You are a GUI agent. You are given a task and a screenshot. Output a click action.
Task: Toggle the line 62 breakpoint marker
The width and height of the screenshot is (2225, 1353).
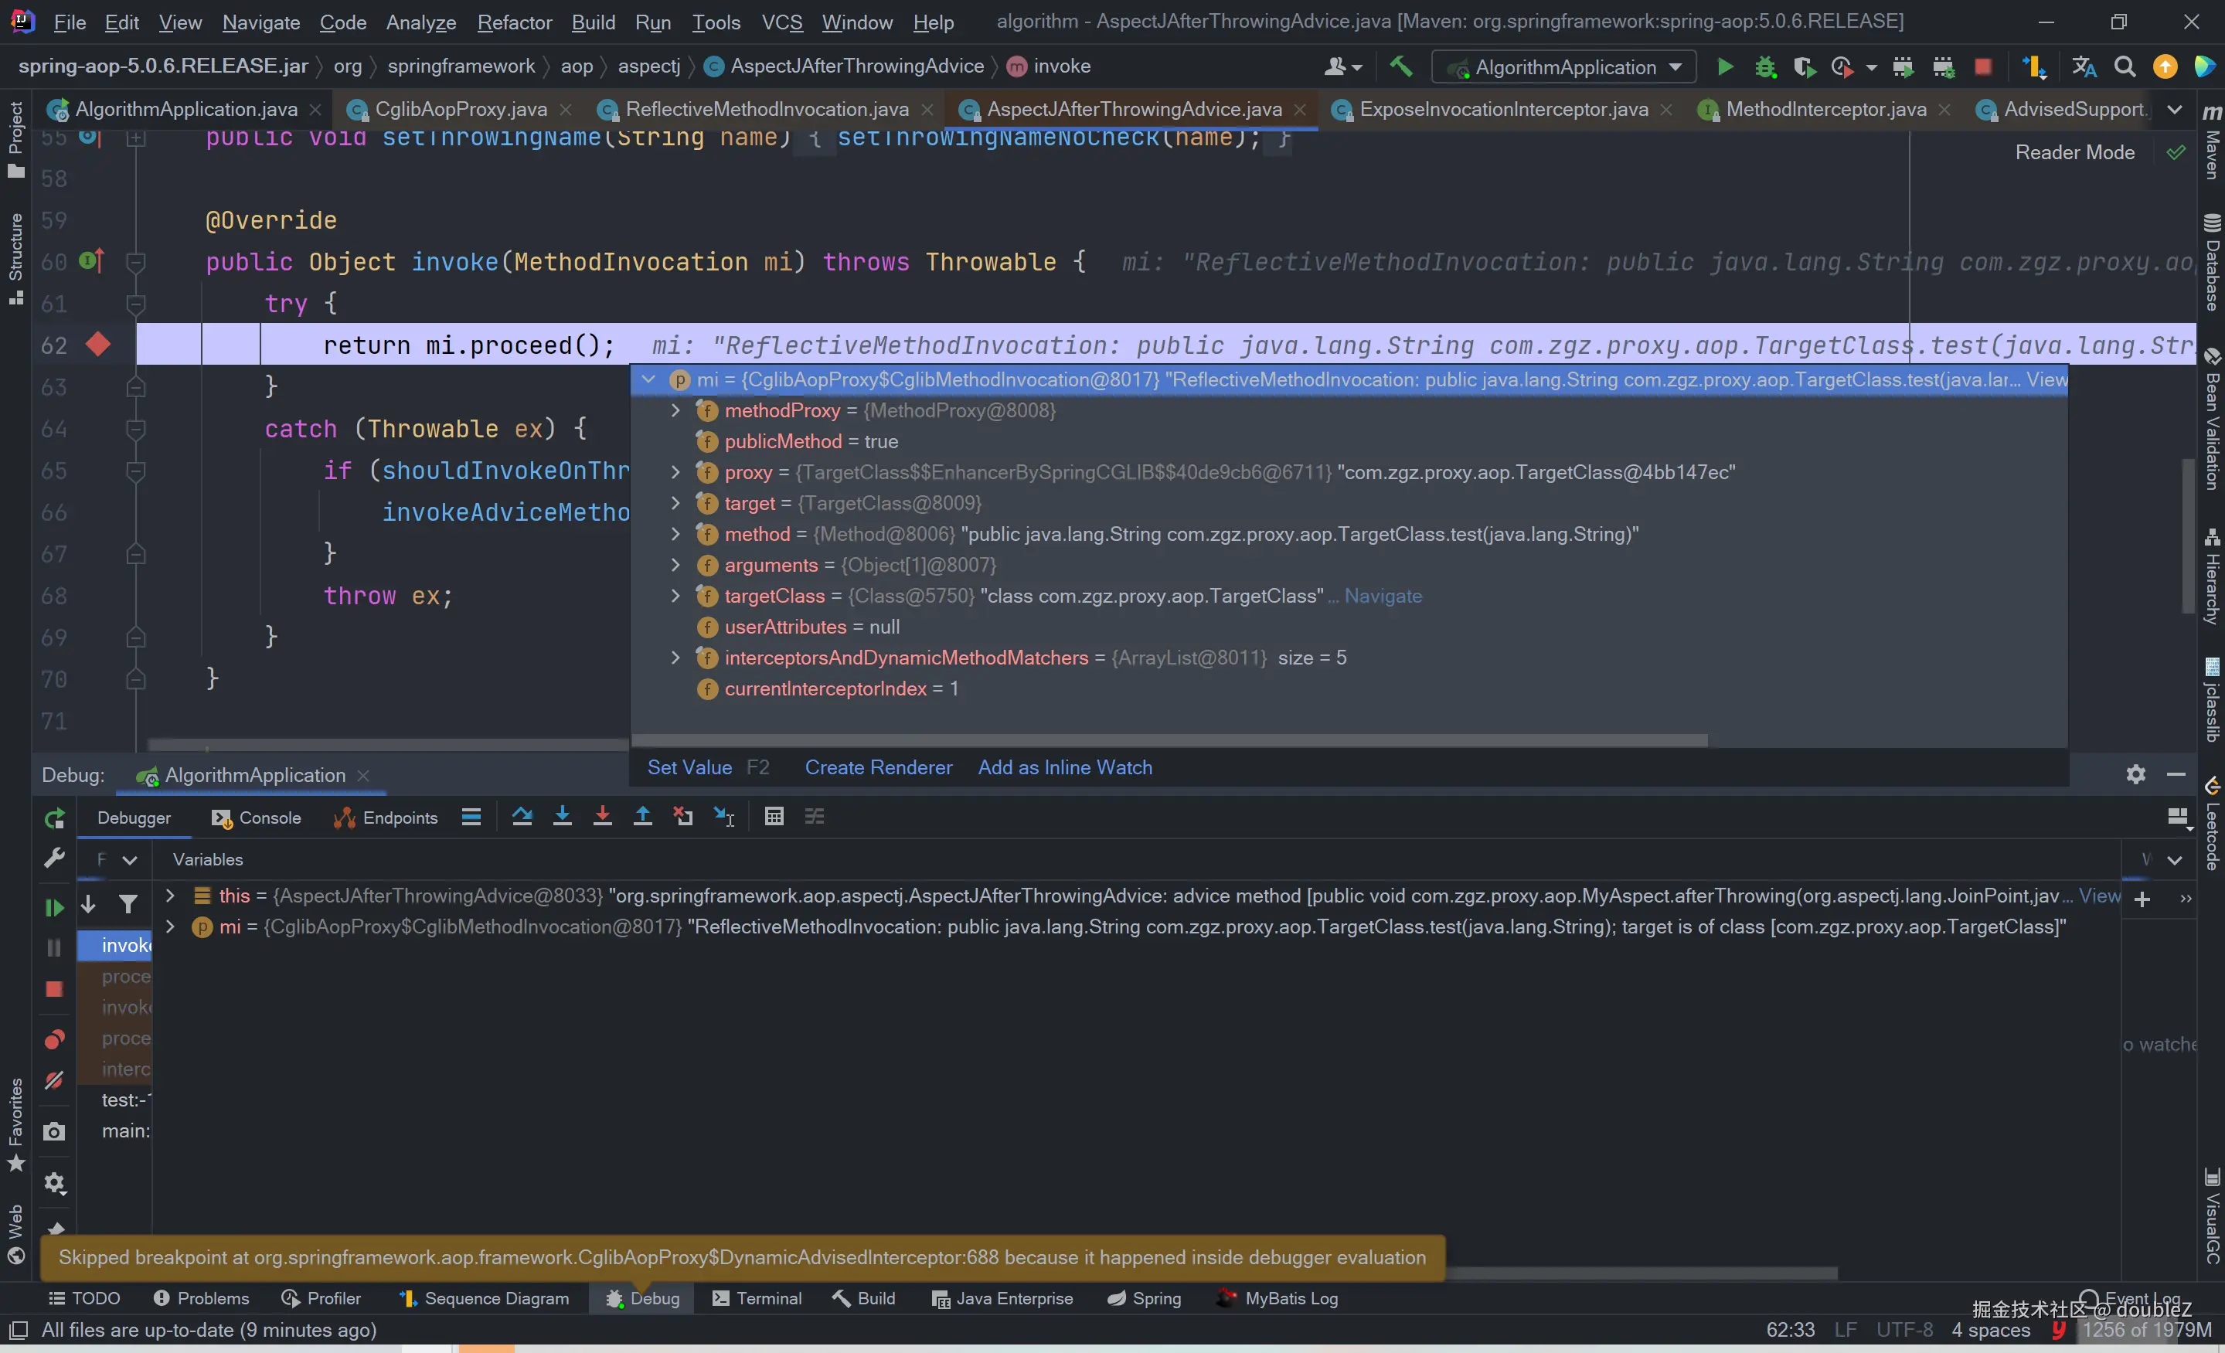pos(98,345)
